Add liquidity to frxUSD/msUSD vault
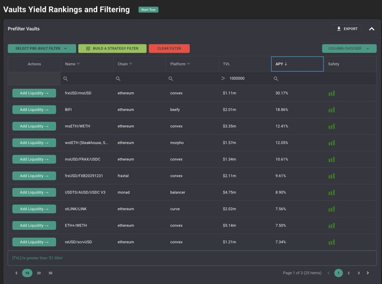382x284 pixels. click(x=34, y=93)
